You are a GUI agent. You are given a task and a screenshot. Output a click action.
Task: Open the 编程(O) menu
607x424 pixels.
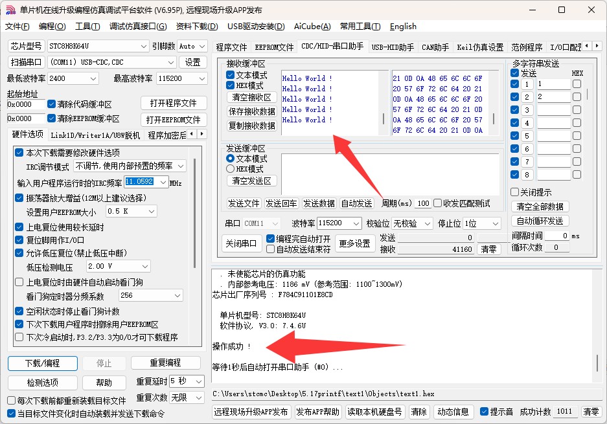click(52, 27)
